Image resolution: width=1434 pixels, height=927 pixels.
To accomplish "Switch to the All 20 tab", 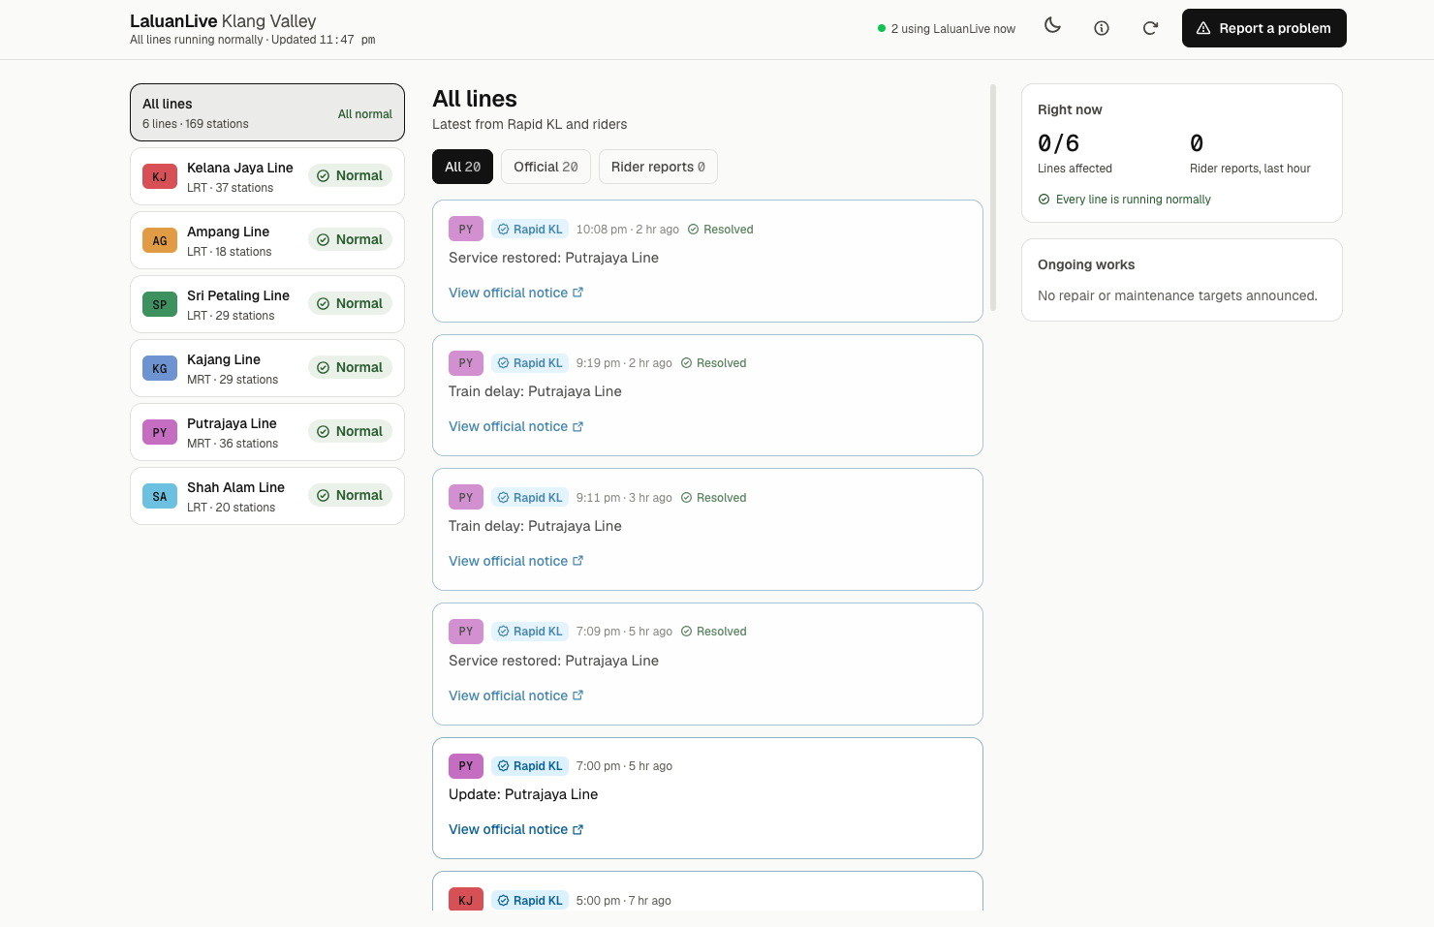I will (462, 167).
